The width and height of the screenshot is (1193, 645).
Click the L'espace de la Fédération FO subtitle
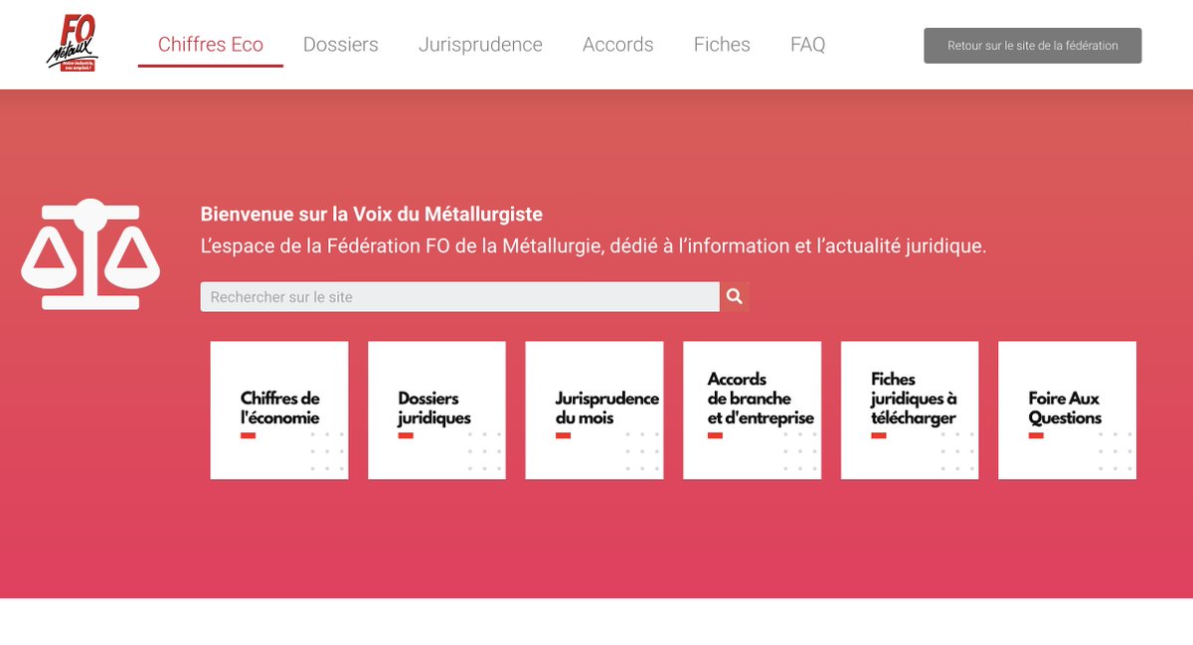click(594, 245)
